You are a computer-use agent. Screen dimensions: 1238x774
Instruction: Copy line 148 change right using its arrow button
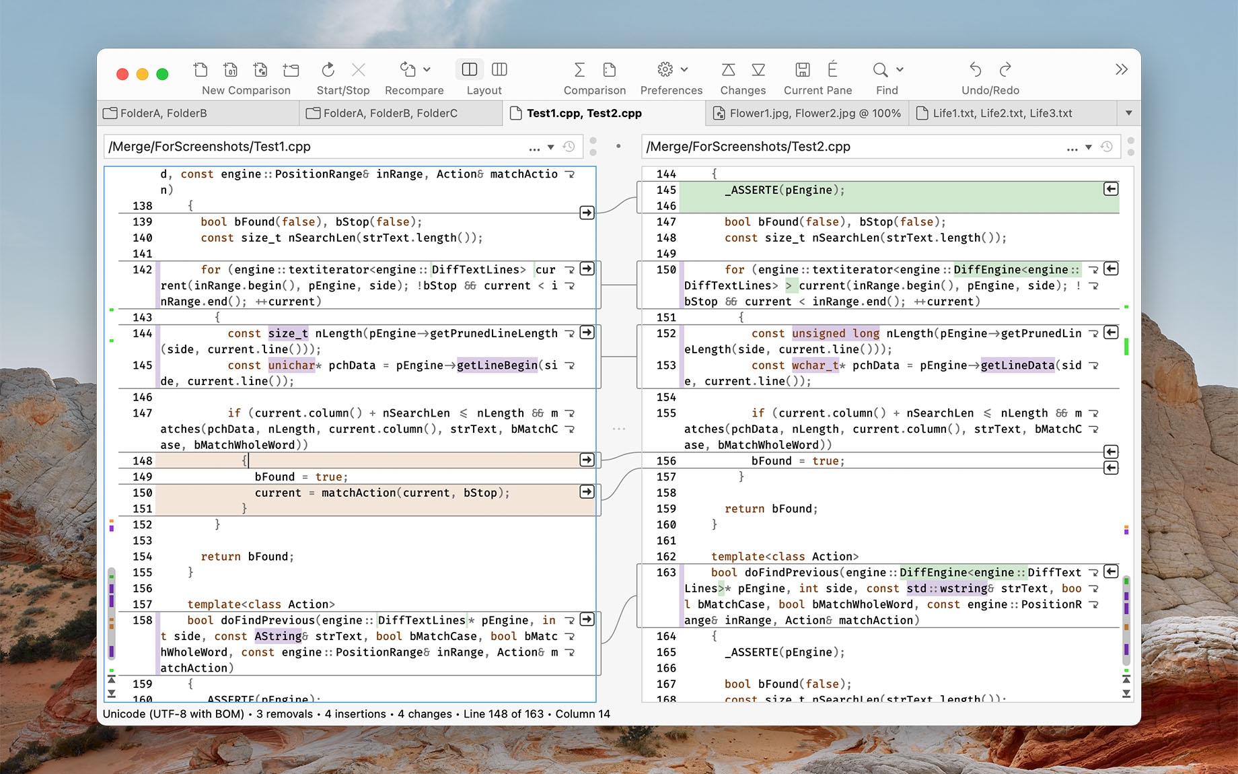(x=586, y=460)
